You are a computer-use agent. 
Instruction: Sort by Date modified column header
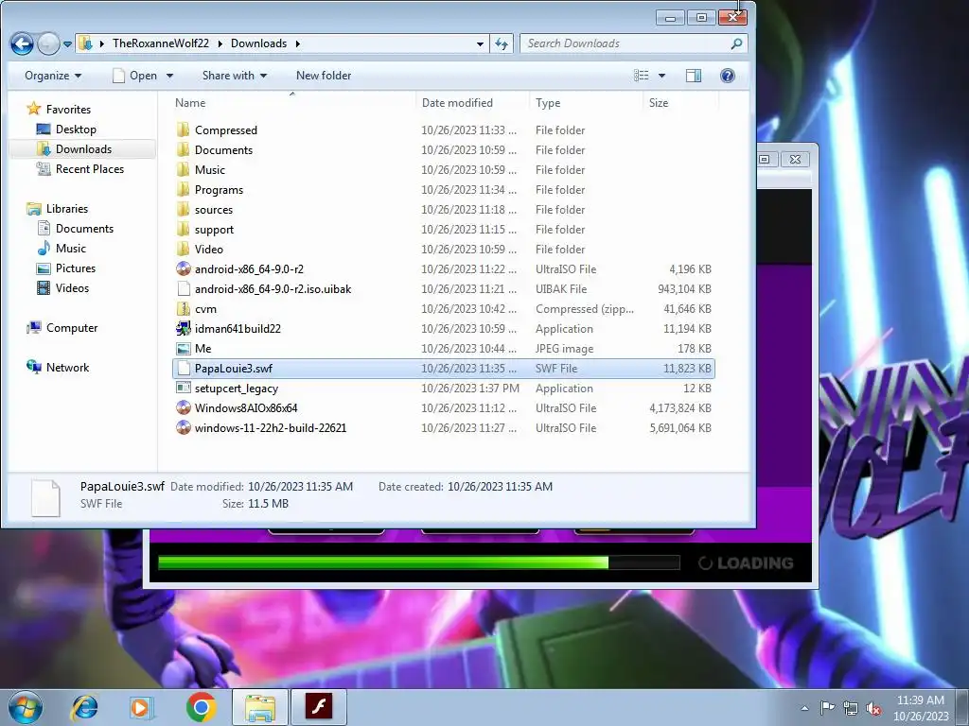pyautogui.click(x=473, y=103)
